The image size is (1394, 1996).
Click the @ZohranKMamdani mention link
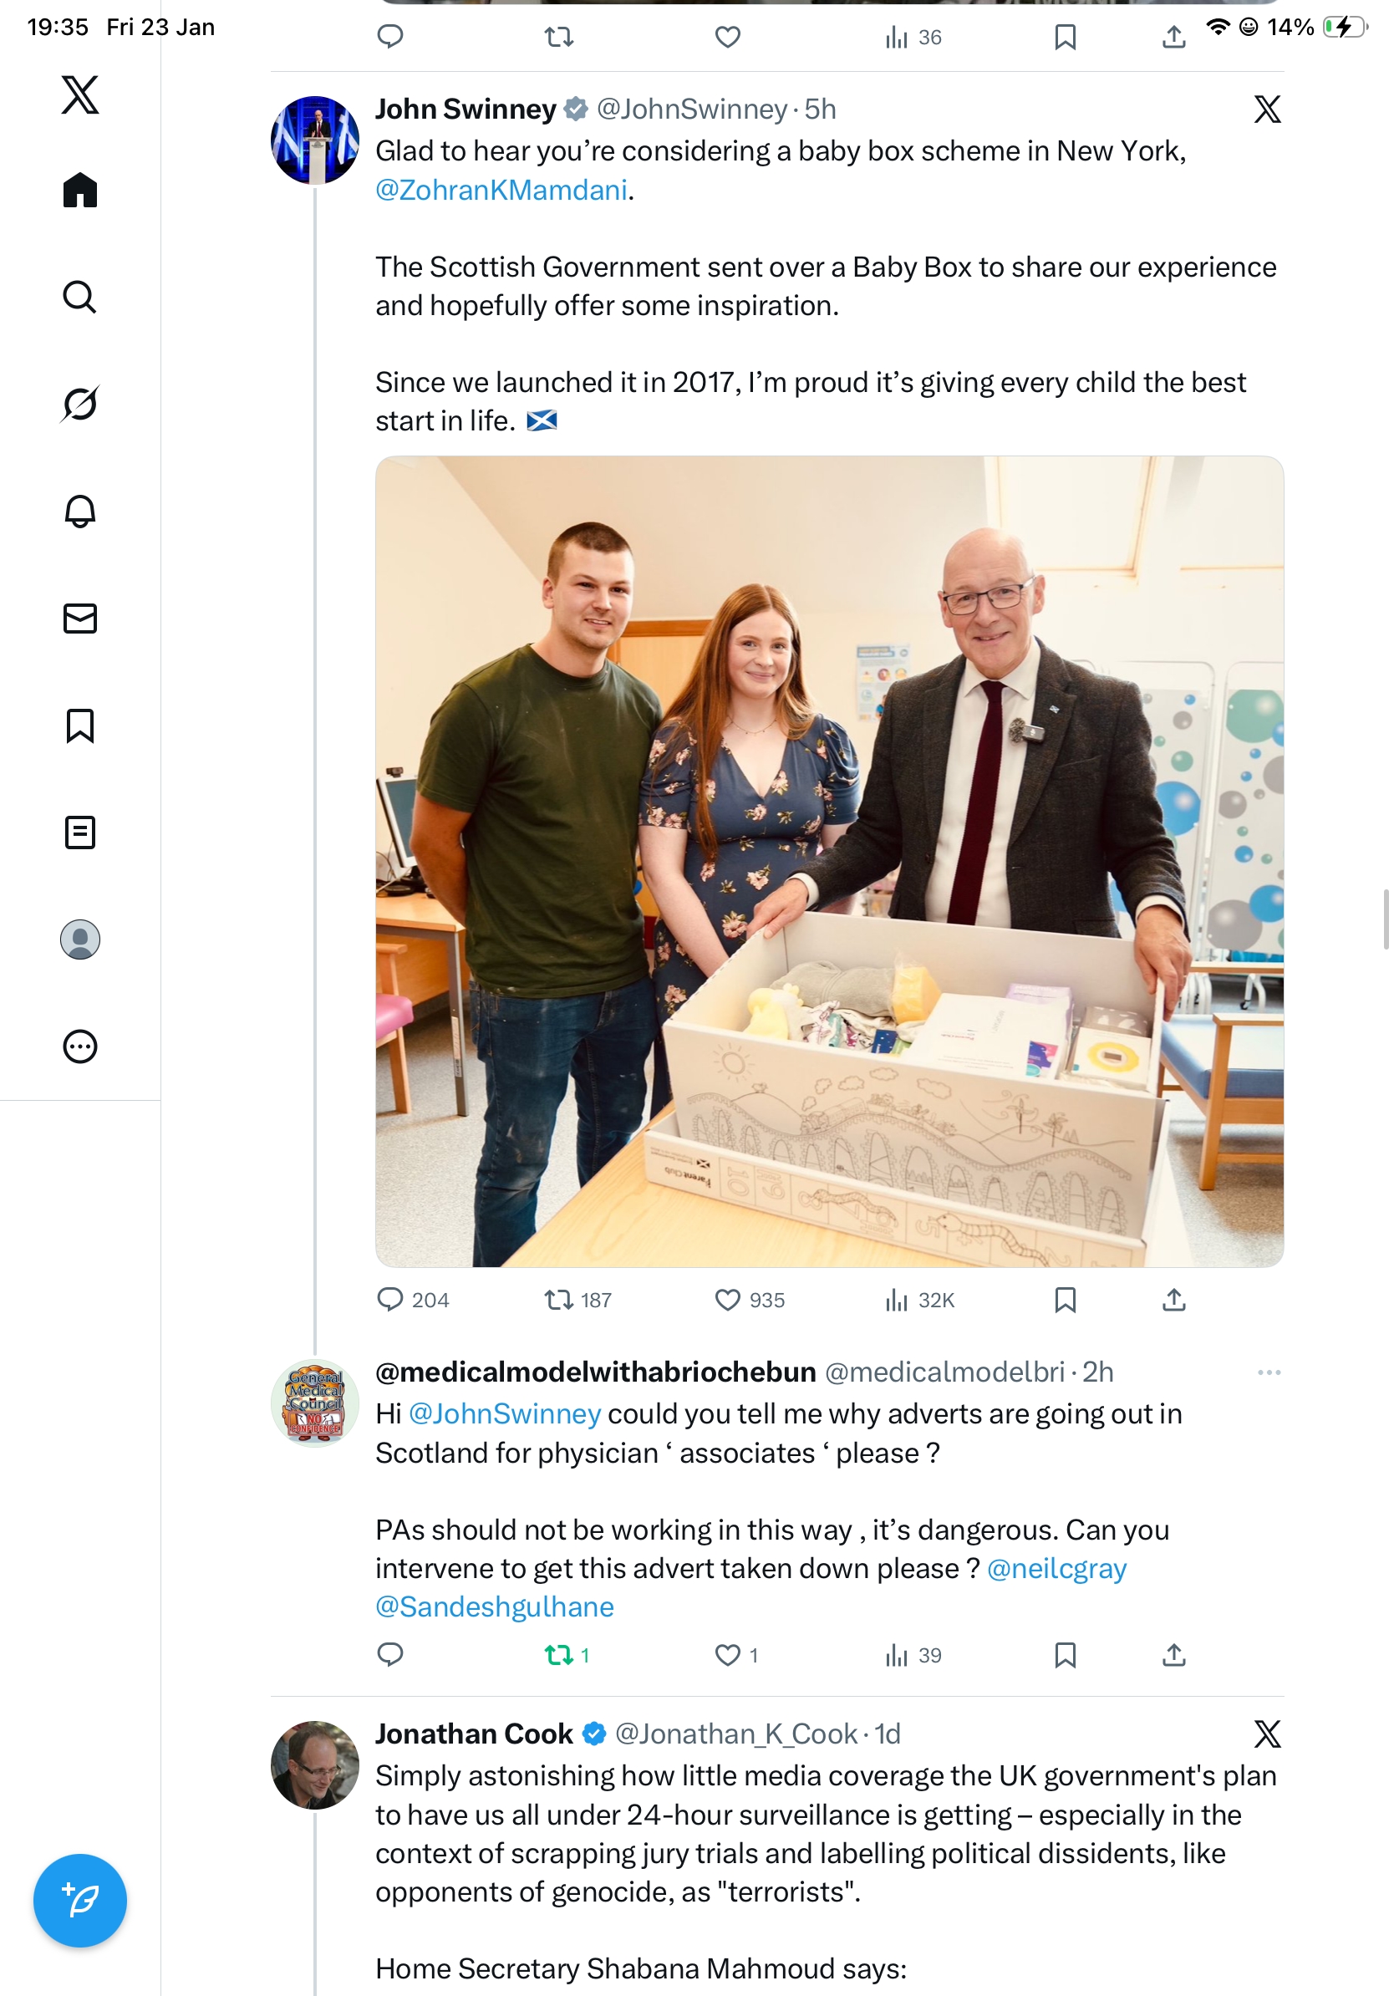point(501,190)
